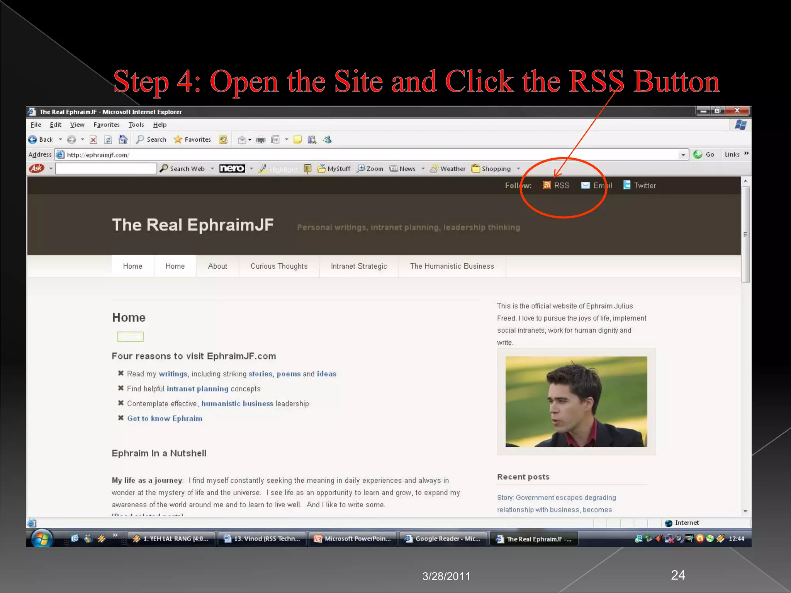Open the Back history dropdown arrow
The width and height of the screenshot is (791, 593).
click(60, 140)
